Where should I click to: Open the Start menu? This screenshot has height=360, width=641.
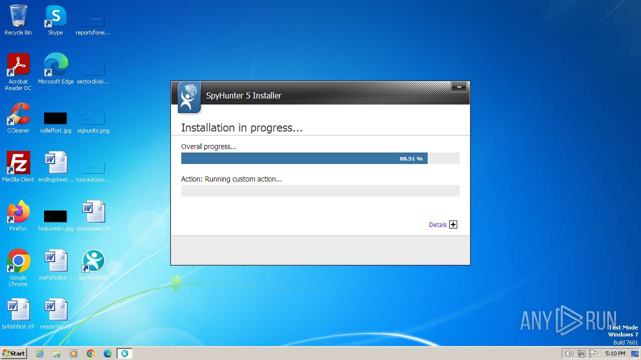pos(14,353)
